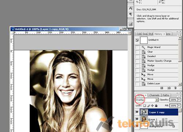The image size is (183, 132).
Task: Click the portrait photo on the canvas
Action: click(x=71, y=91)
